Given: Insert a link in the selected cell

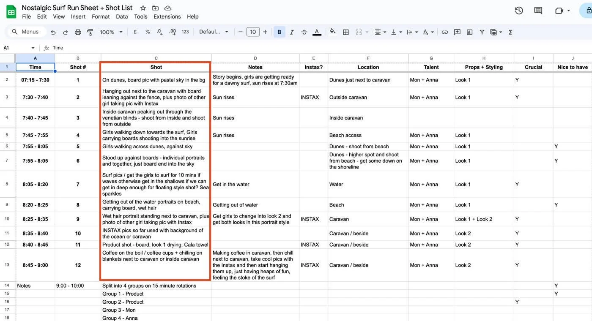Looking at the screenshot, I should 444,32.
